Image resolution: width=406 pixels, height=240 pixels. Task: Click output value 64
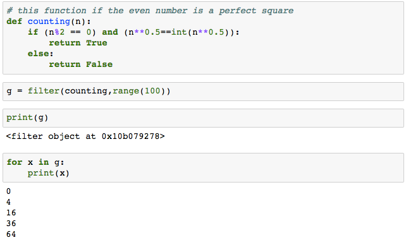pos(11,234)
